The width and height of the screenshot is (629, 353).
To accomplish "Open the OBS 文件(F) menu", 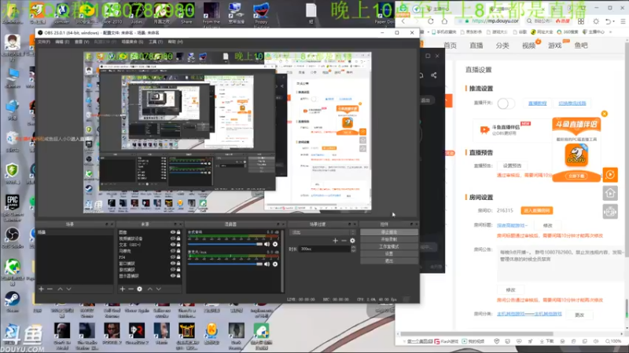I will [x=44, y=42].
